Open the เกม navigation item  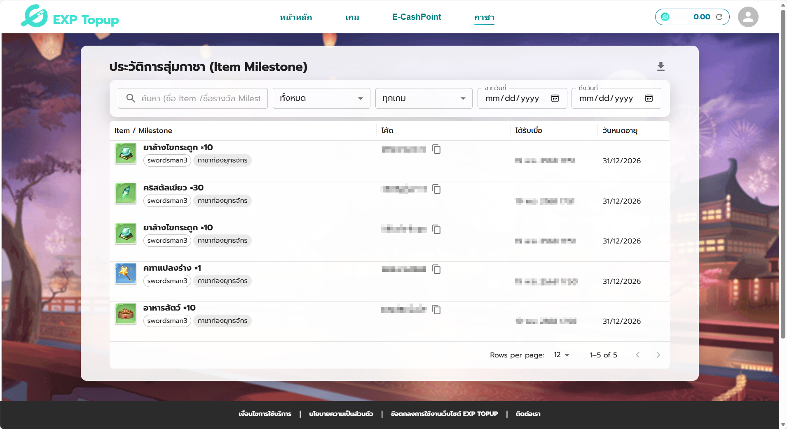pos(352,17)
